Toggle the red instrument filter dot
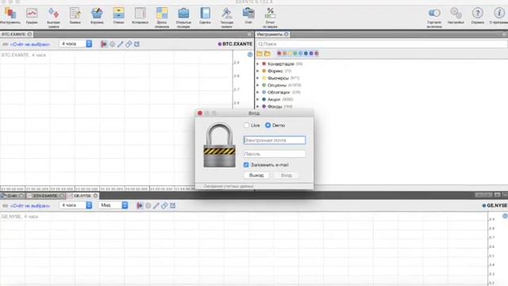The width and height of the screenshot is (508, 286). (279, 53)
